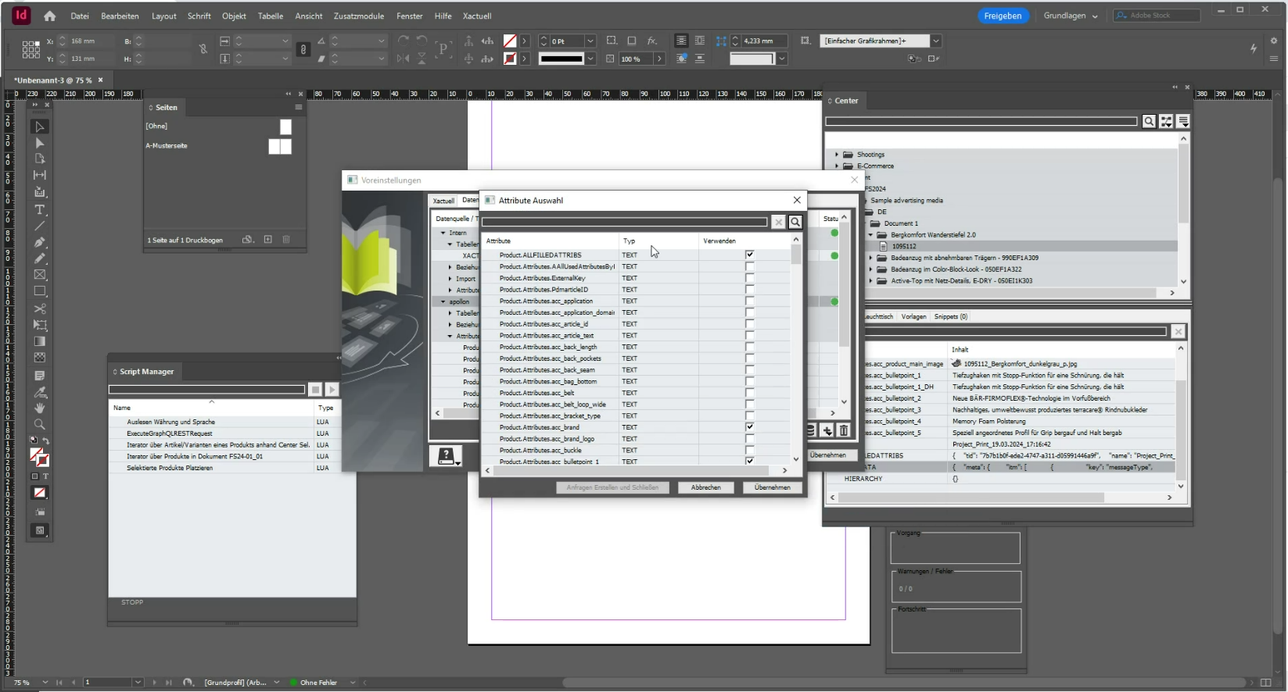Choose the Hand tool
Image resolution: width=1288 pixels, height=692 pixels.
point(39,408)
